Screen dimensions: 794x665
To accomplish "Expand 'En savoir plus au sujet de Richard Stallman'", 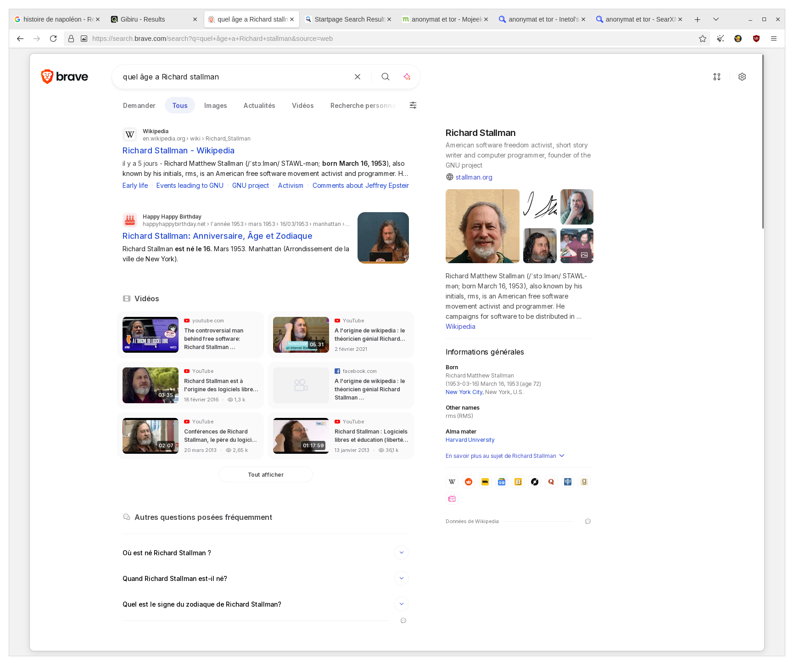I will click(505, 456).
